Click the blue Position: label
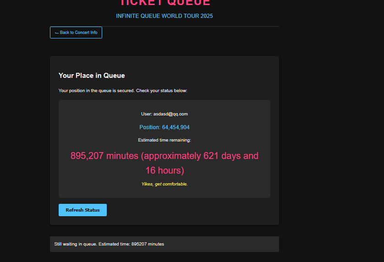 pyautogui.click(x=150, y=127)
